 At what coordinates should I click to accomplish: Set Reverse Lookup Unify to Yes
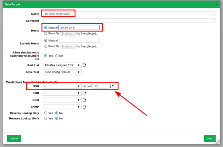coord(46,118)
